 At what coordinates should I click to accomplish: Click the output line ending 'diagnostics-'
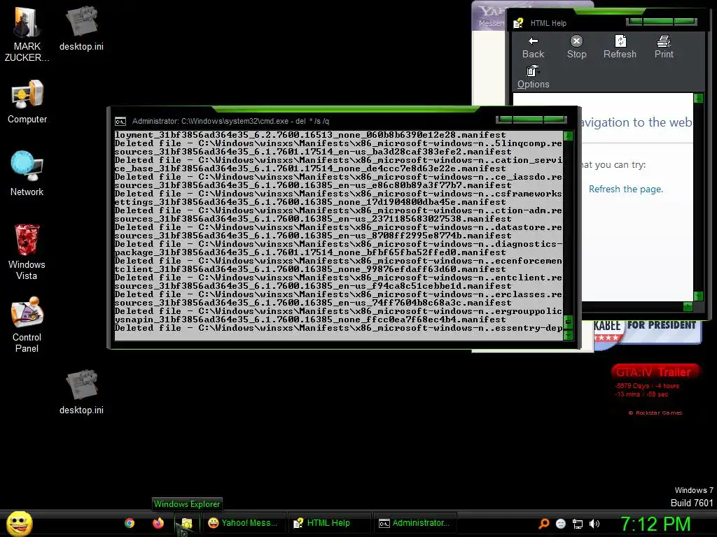tap(338, 244)
